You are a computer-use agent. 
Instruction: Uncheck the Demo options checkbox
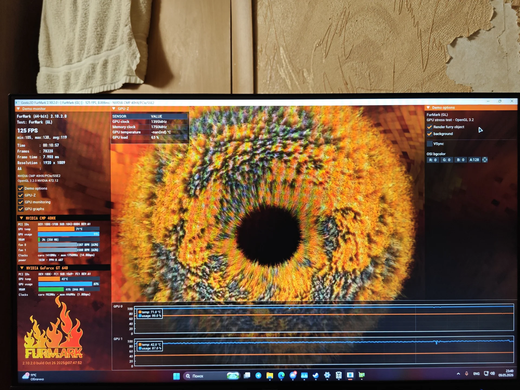[21, 188]
